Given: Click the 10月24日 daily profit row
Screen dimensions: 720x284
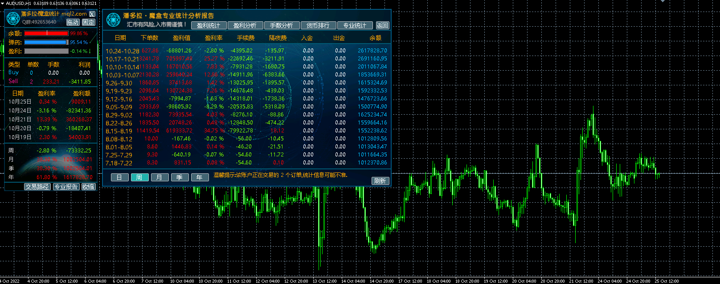Looking at the screenshot, I should click(49, 111).
